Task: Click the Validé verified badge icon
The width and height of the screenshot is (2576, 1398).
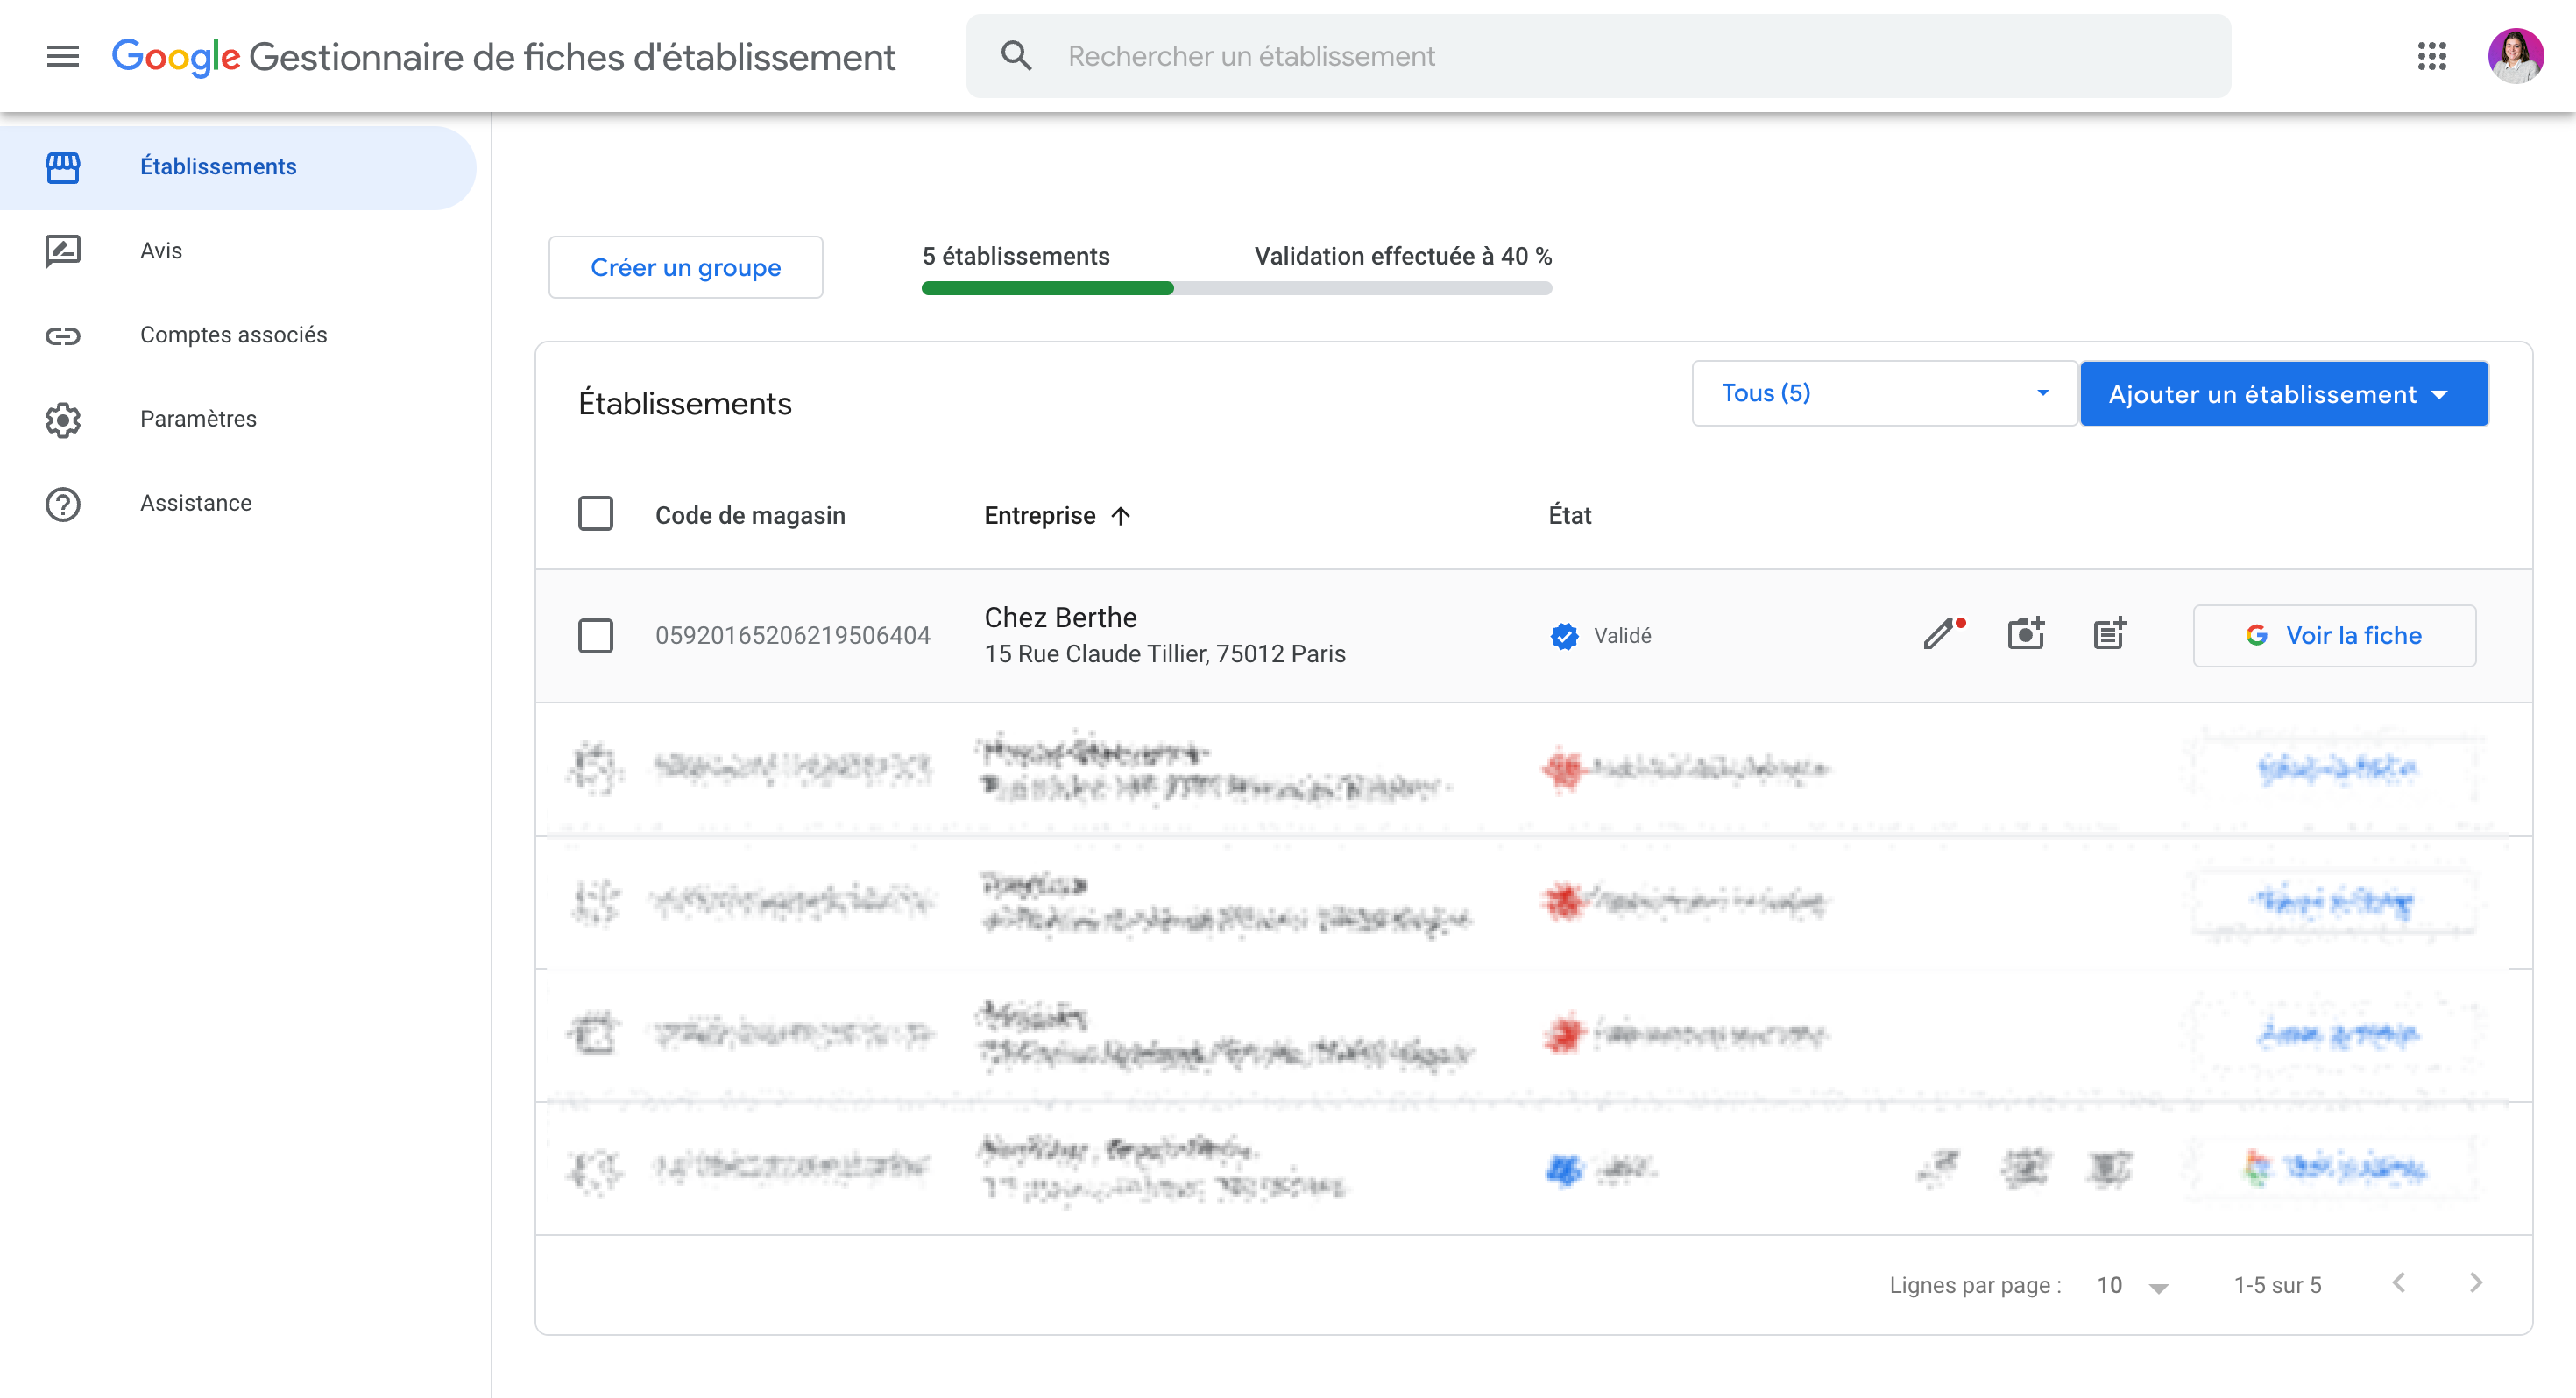Action: click(1565, 635)
